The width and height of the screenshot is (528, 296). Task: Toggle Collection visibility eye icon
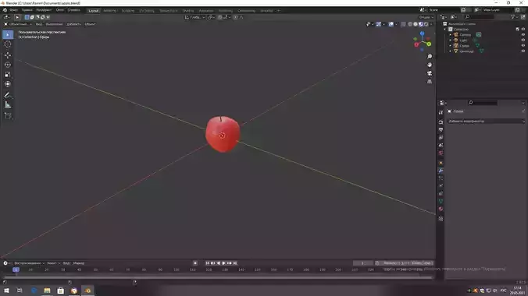523,30
